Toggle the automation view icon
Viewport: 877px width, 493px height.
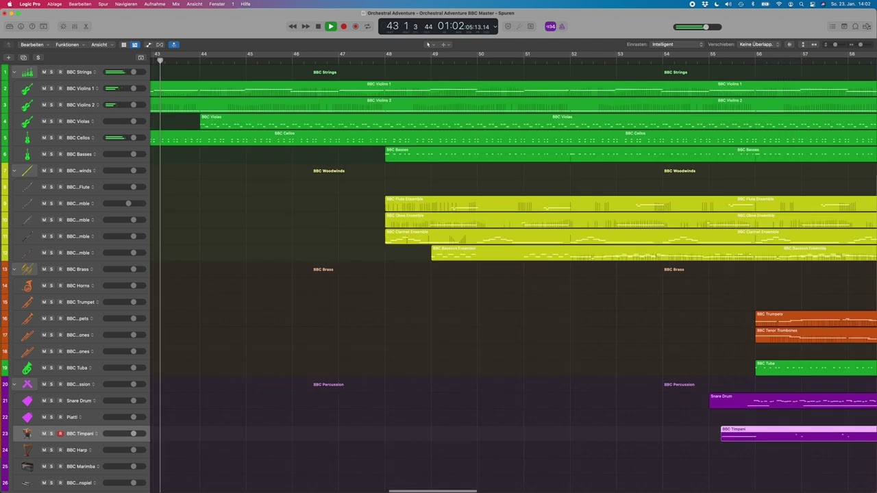(x=149, y=45)
